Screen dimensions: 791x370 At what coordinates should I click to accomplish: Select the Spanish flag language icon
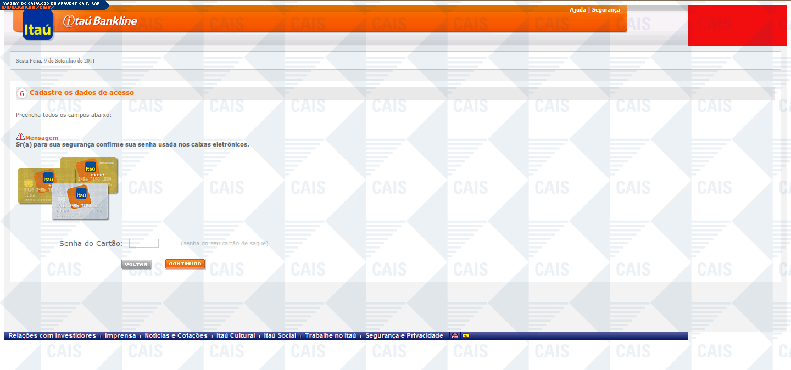click(466, 336)
